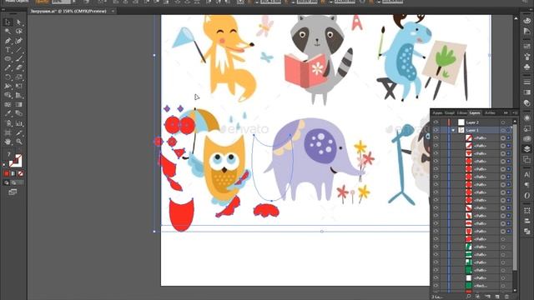Select the Pen tool
Screen dimensions: 534x300
8,41
